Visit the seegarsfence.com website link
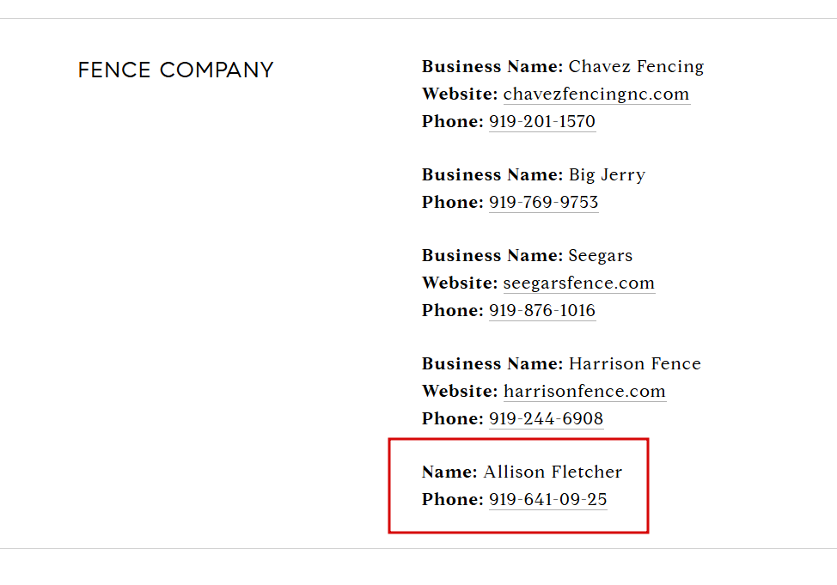The height and width of the screenshot is (585, 837). [578, 283]
